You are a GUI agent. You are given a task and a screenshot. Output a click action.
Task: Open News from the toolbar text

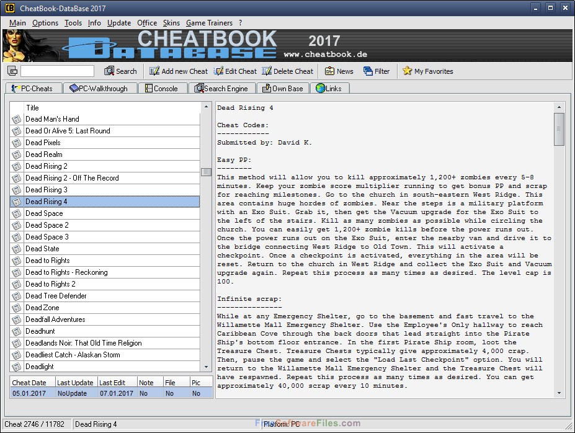pos(345,71)
